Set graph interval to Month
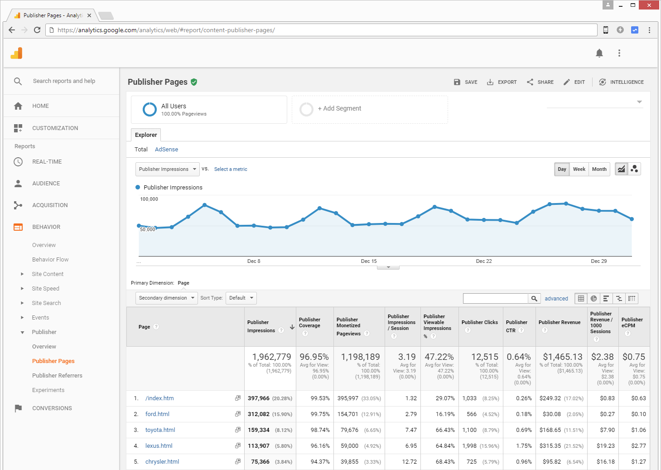This screenshot has height=470, width=661. (x=599, y=169)
